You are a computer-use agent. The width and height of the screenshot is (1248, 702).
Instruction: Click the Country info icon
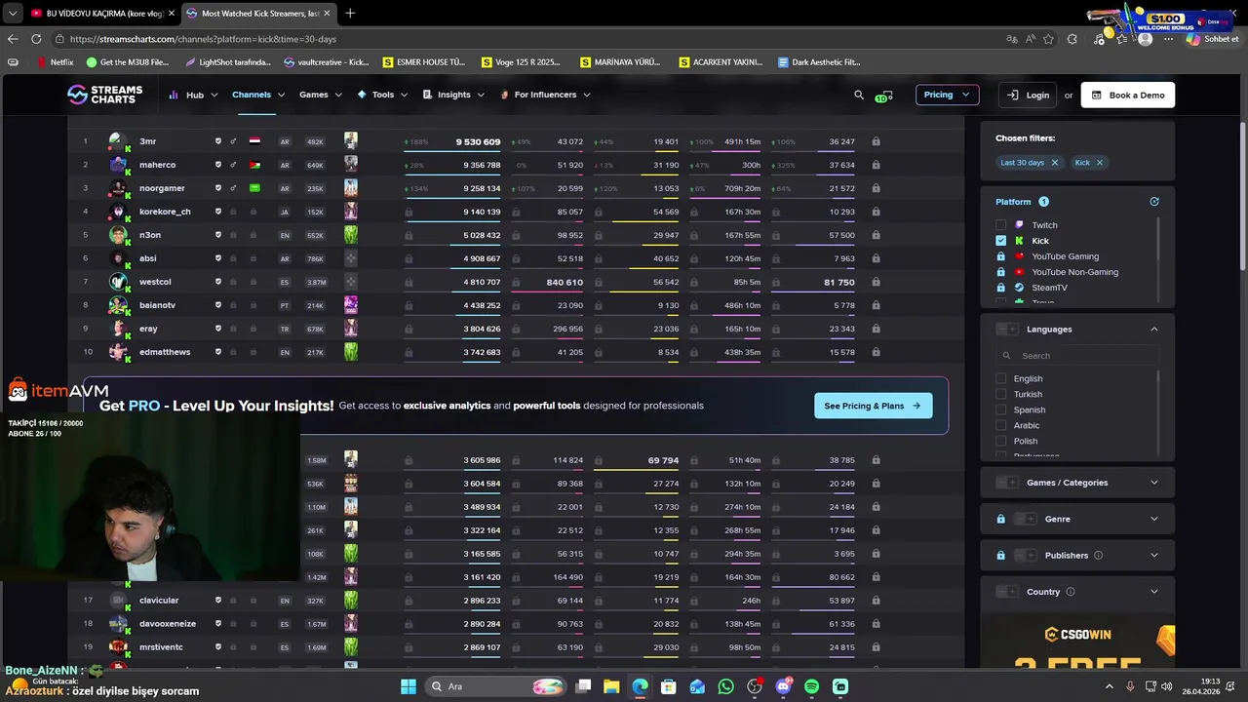[x=1071, y=592]
